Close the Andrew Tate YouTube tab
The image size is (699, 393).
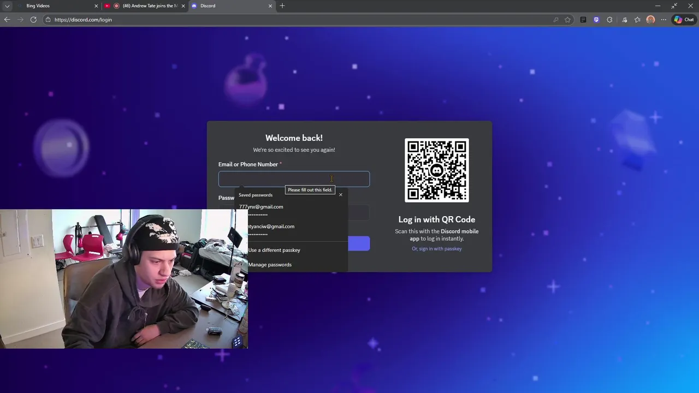point(183,5)
